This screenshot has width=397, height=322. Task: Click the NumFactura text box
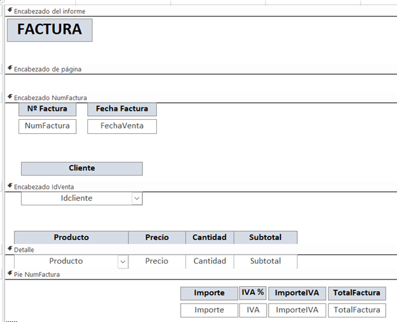(48, 126)
